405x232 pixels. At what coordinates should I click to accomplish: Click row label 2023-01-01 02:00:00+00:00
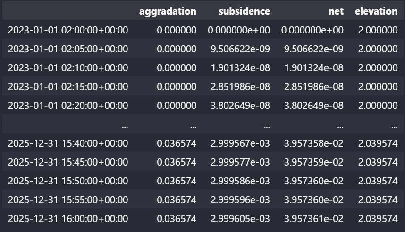tap(68, 30)
